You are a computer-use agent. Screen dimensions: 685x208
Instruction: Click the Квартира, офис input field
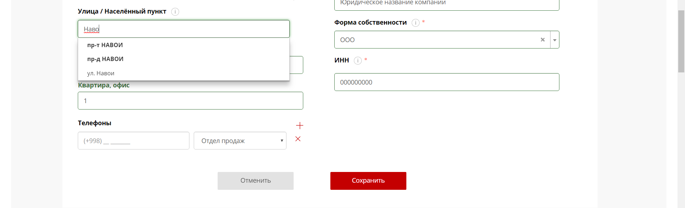point(190,101)
